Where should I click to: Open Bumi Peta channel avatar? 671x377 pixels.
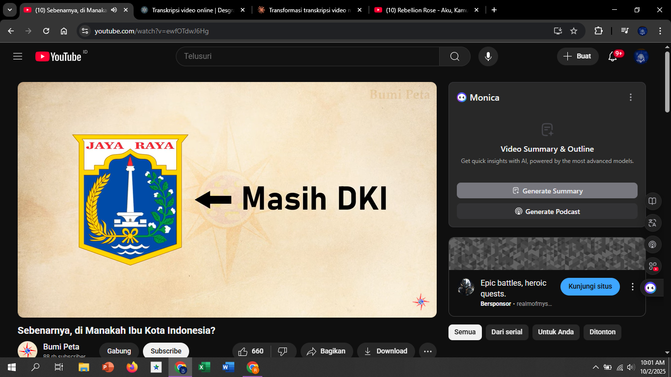coord(28,350)
